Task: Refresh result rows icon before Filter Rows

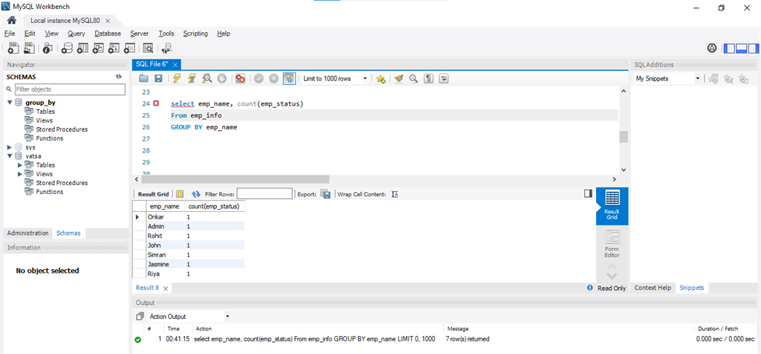Action: click(x=196, y=194)
